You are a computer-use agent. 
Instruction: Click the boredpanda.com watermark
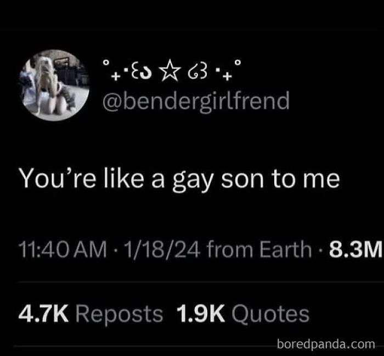326,344
